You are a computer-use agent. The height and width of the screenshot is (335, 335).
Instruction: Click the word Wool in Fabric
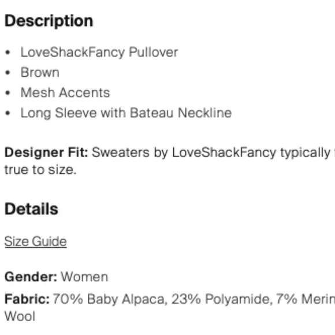point(20,316)
